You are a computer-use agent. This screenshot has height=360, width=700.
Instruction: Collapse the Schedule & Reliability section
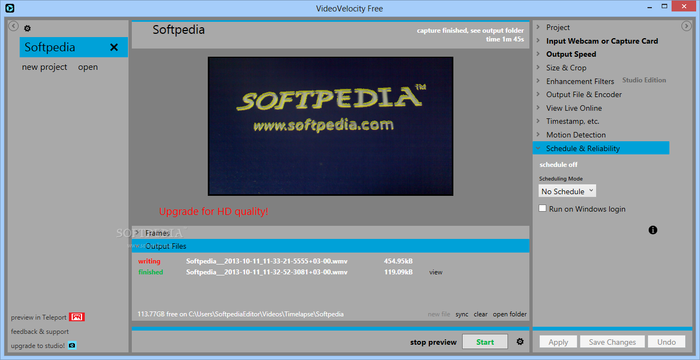tap(601, 148)
